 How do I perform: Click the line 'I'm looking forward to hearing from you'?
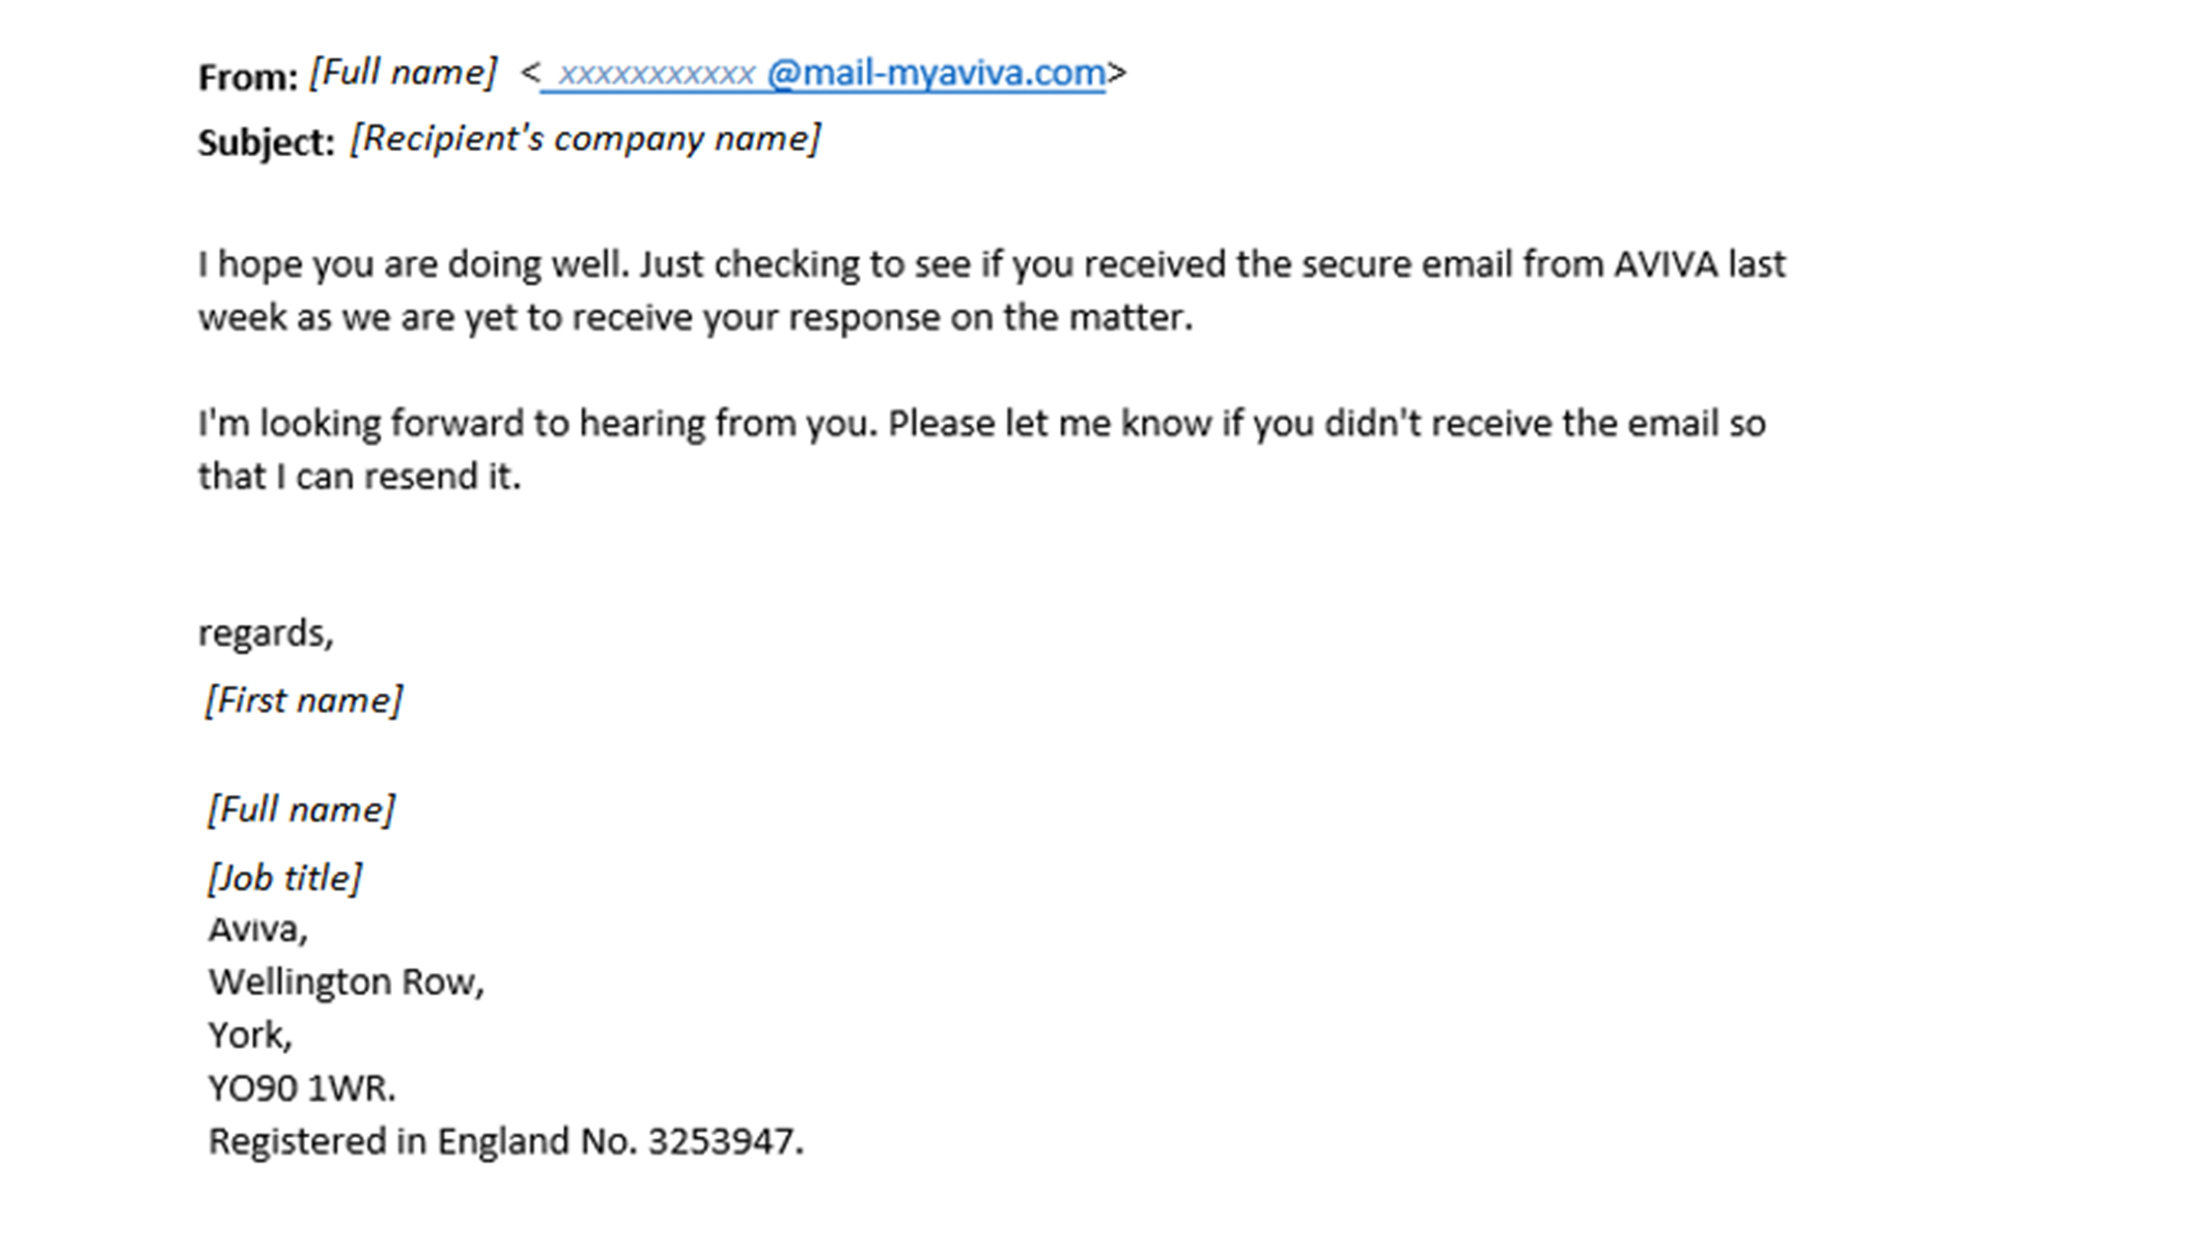click(538, 424)
